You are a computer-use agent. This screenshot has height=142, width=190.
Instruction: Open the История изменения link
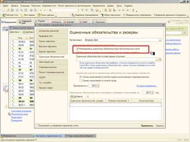tap(147, 86)
